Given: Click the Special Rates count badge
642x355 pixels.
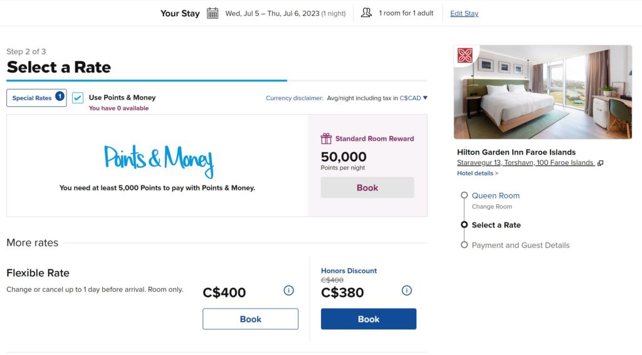Looking at the screenshot, I should tap(60, 96).
